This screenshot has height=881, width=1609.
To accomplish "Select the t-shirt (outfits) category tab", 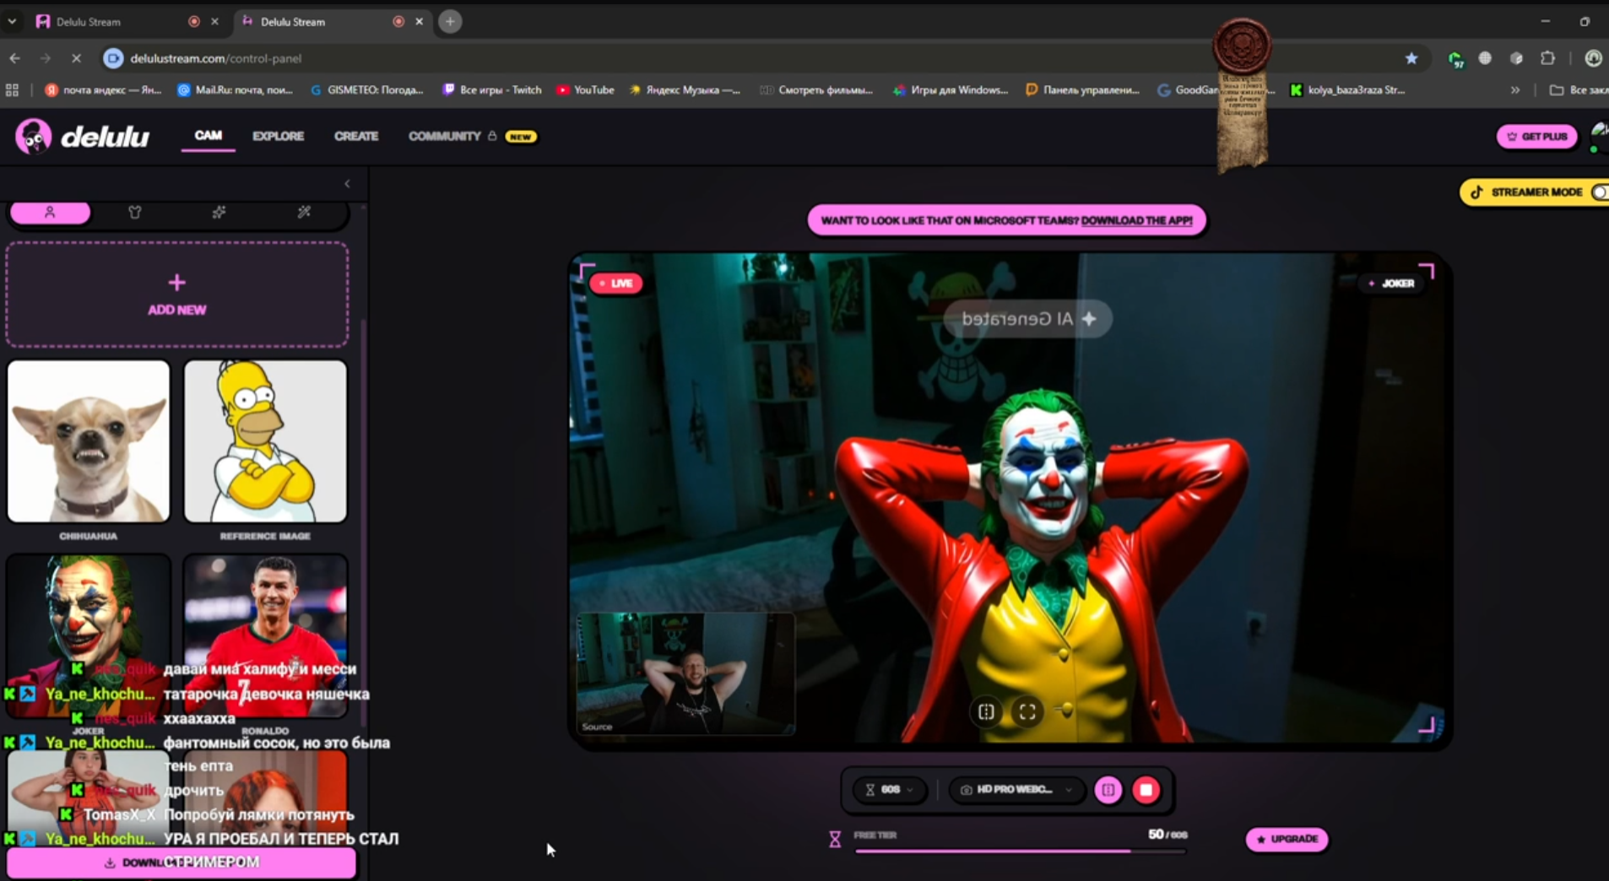I will click(x=134, y=213).
